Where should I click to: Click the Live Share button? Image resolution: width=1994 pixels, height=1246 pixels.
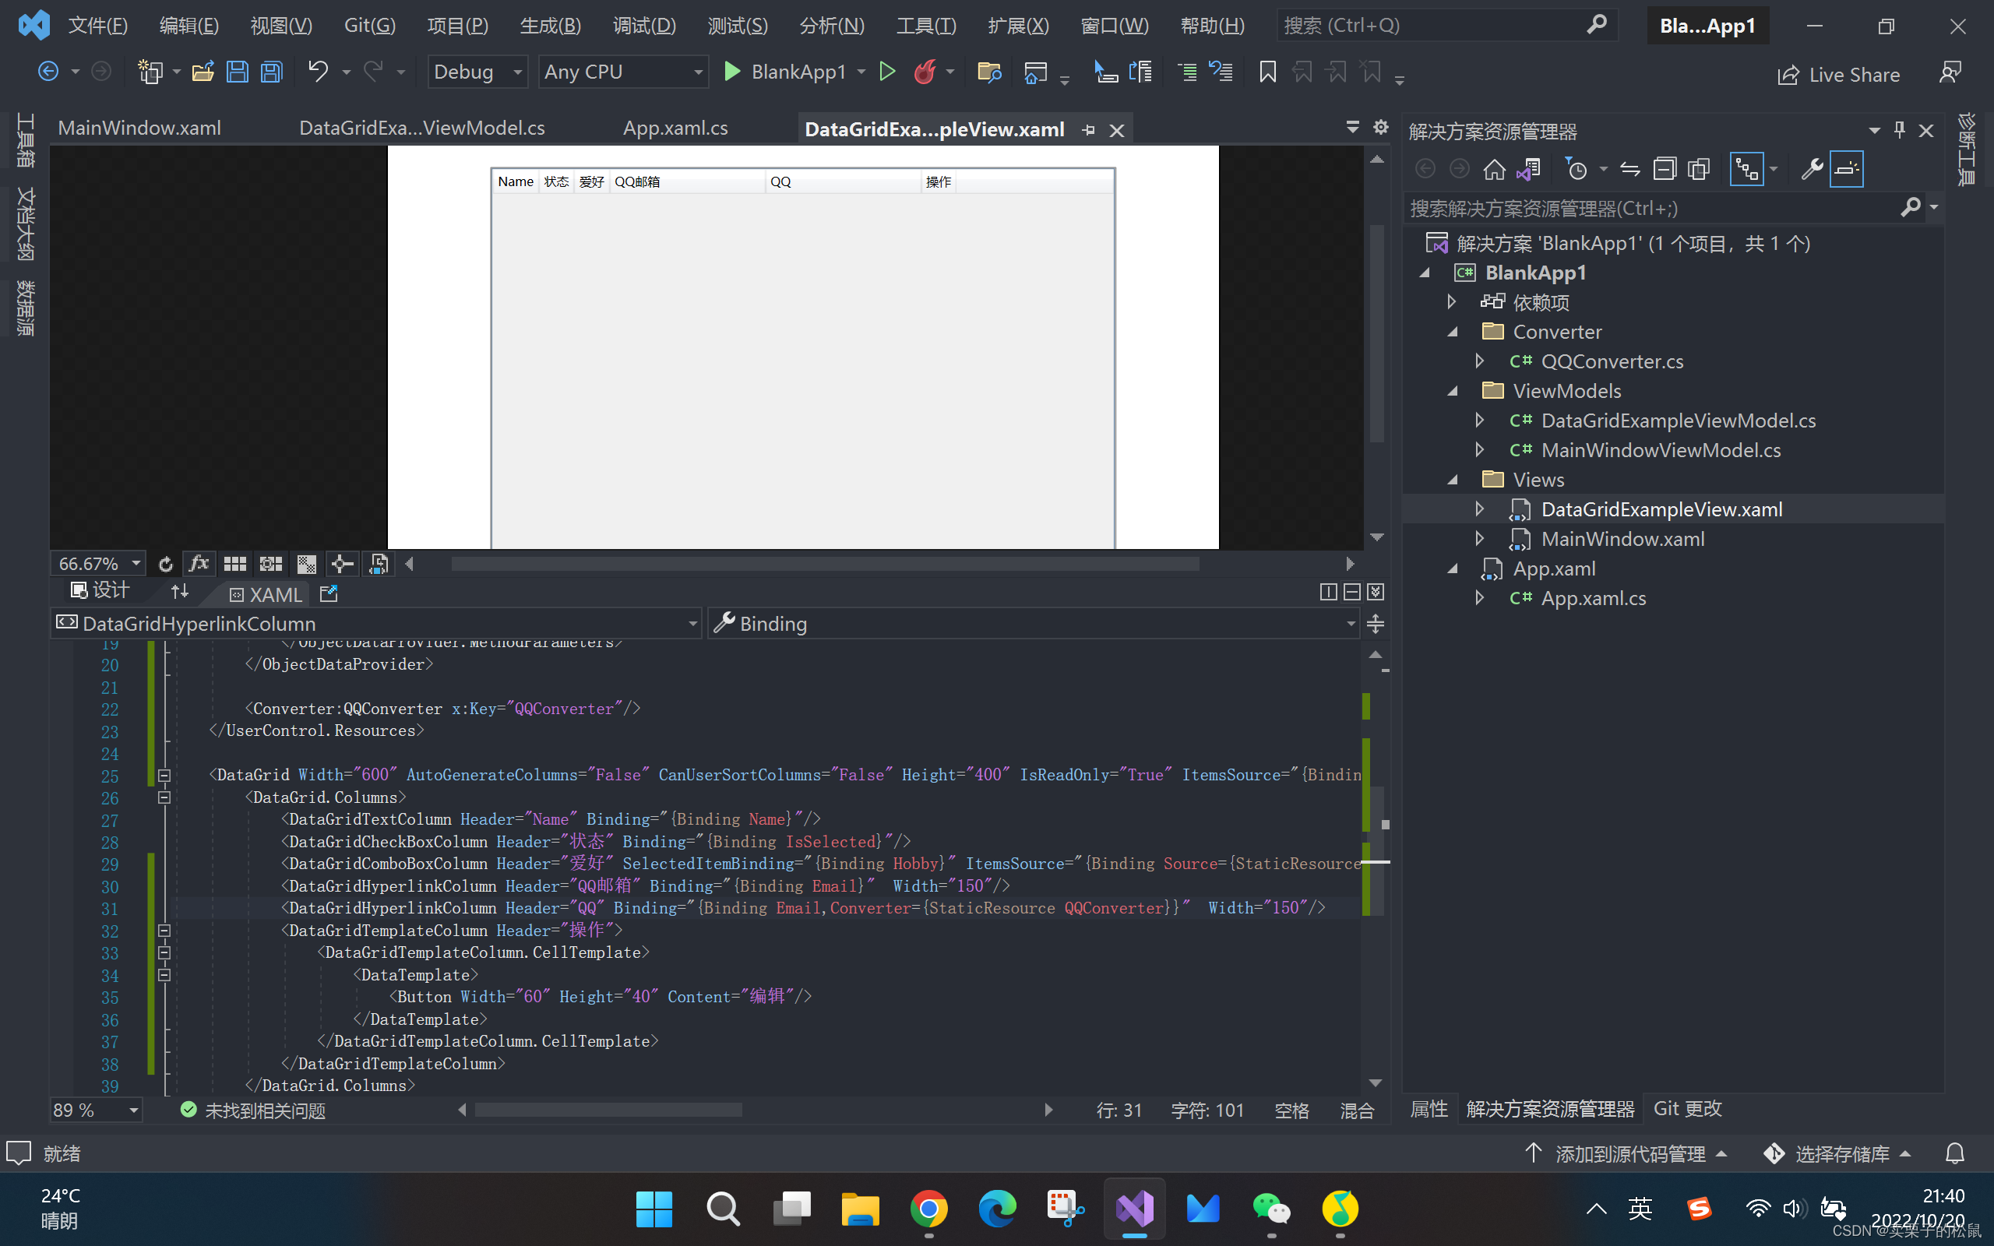click(1838, 75)
